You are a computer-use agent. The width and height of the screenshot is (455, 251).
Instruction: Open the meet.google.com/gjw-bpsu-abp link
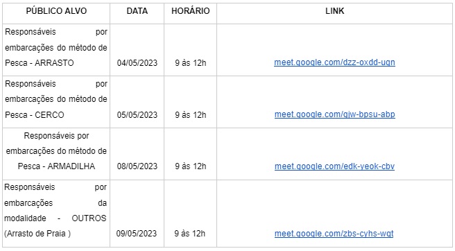[x=334, y=114]
